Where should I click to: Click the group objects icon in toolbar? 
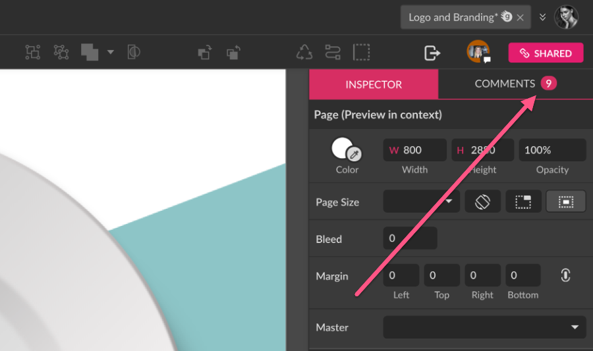(x=32, y=53)
